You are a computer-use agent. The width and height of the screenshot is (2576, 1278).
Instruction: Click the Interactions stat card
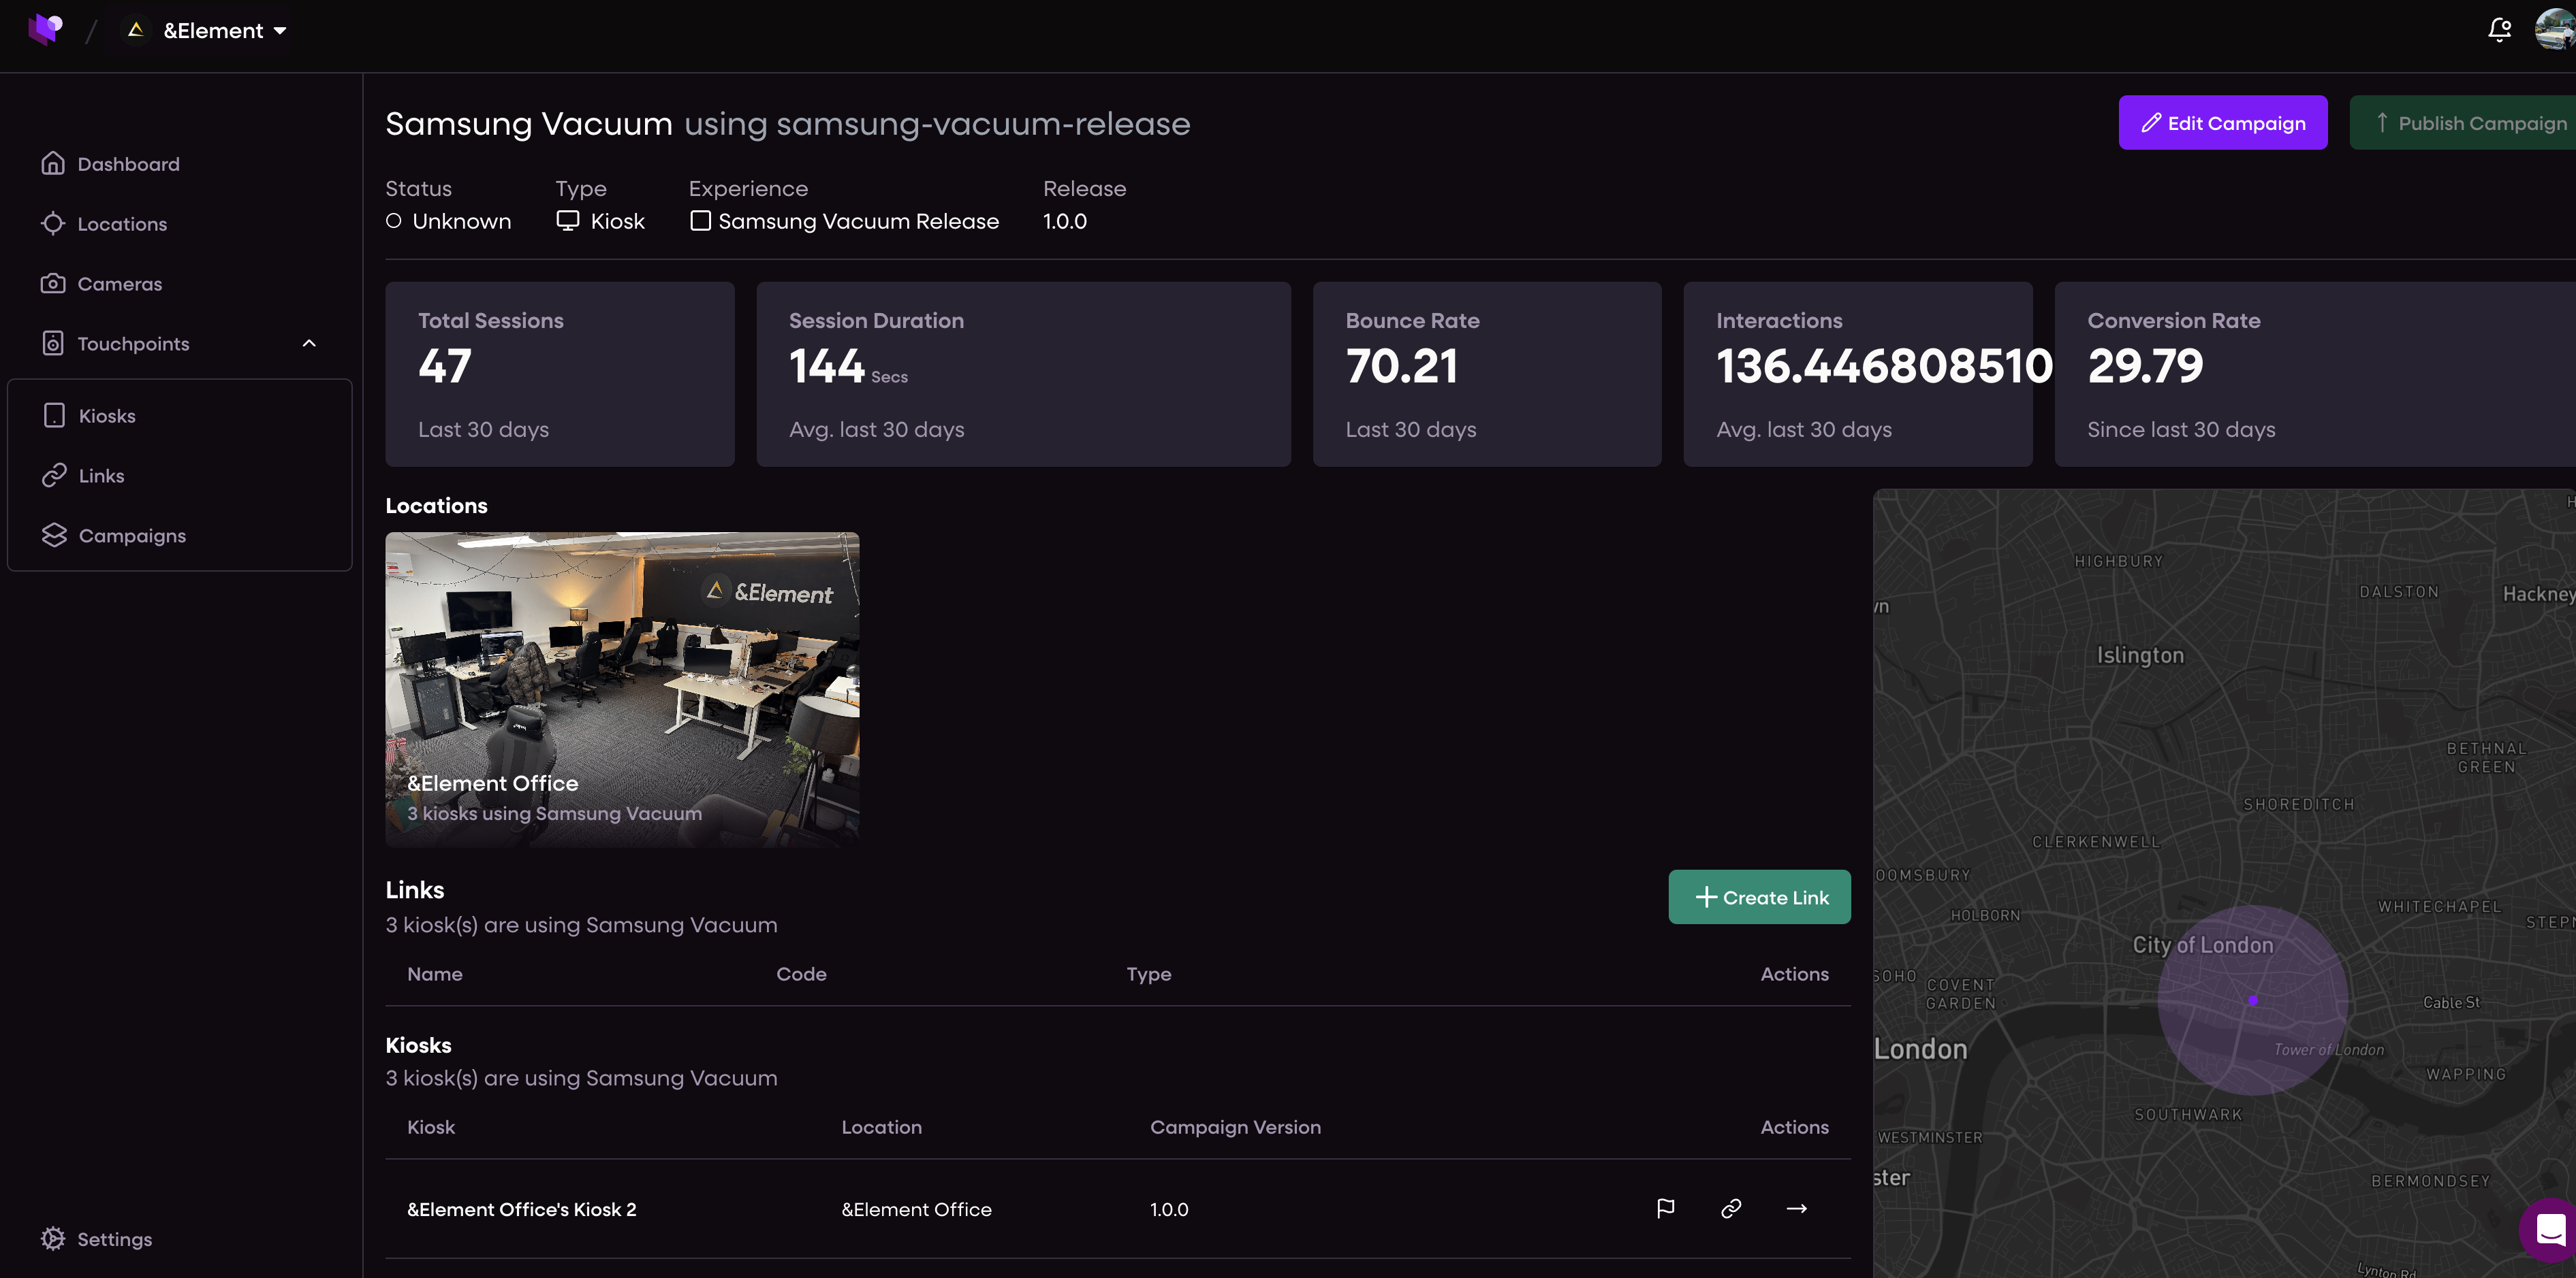(x=1858, y=374)
